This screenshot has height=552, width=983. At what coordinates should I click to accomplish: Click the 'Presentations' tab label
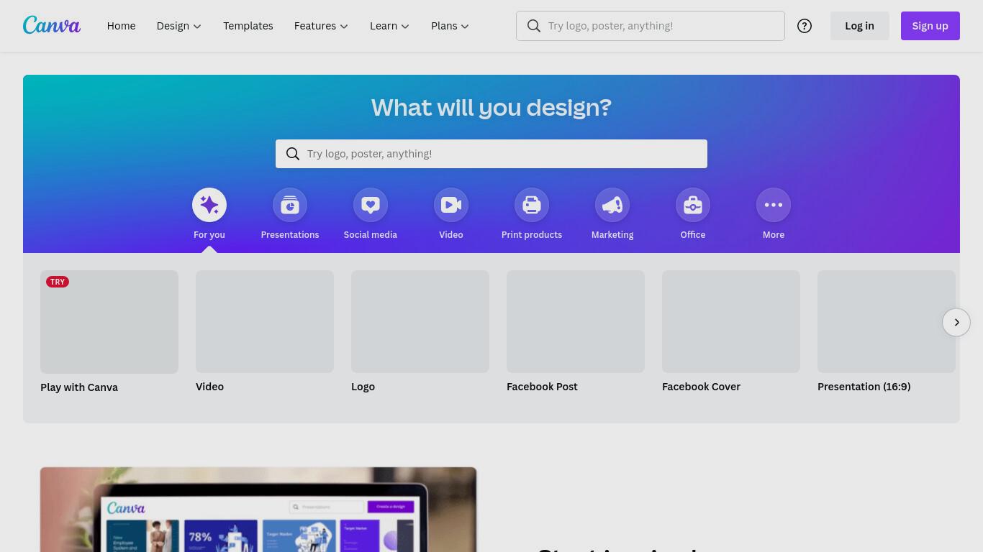[290, 235]
